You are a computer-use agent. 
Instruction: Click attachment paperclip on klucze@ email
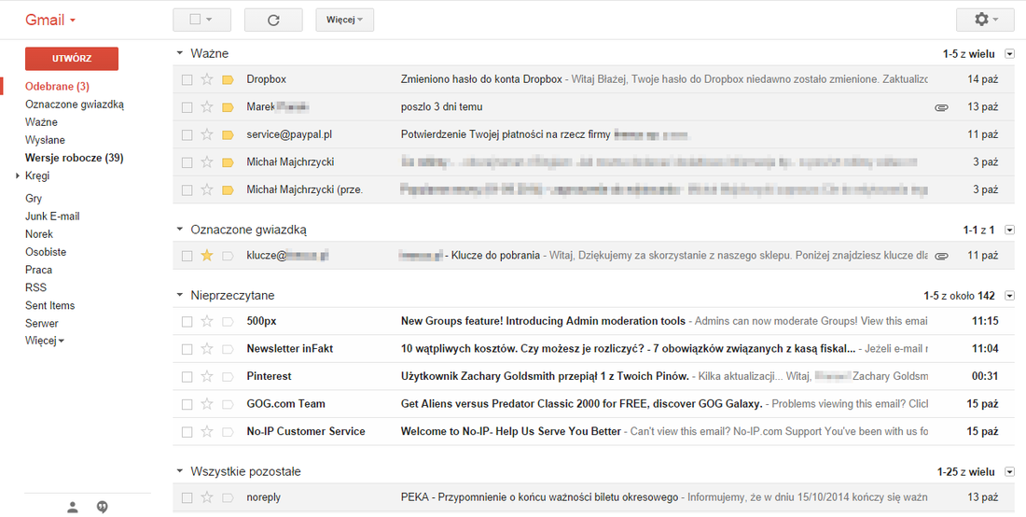tap(941, 256)
